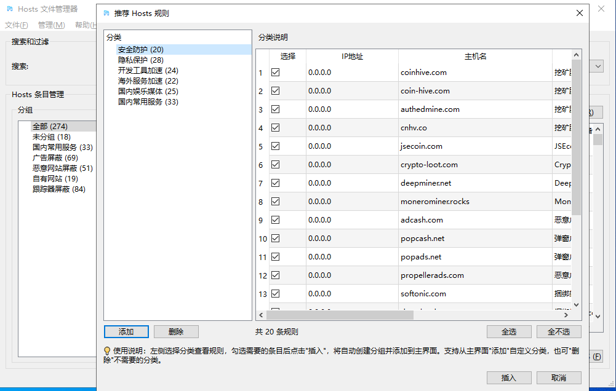Viewport: 616px width, 391px height.
Task: Click the lightbulb 使用说明 icon
Action: 107,350
